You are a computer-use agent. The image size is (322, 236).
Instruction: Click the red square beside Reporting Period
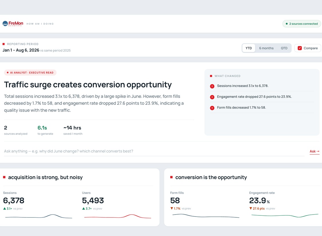click(x=3, y=44)
